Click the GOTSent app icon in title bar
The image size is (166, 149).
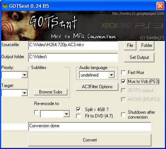click(x=5, y=6)
